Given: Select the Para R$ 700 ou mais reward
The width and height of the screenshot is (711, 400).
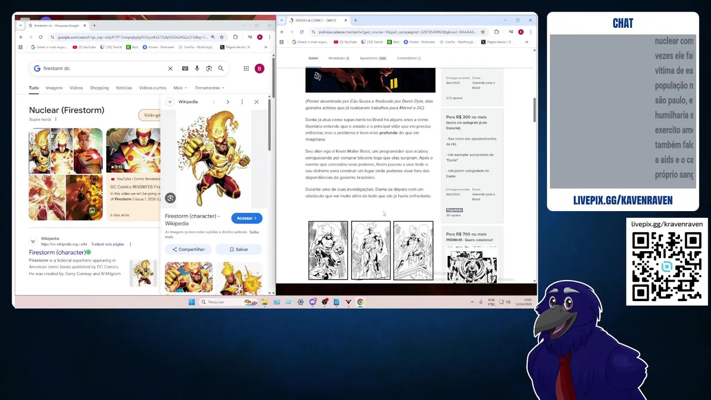Looking at the screenshot, I should [472, 254].
